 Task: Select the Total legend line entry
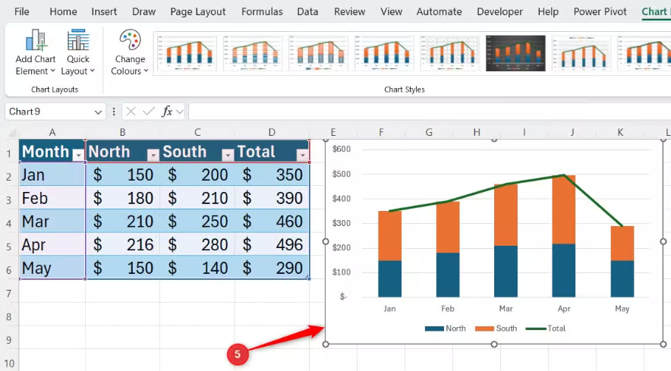[546, 329]
